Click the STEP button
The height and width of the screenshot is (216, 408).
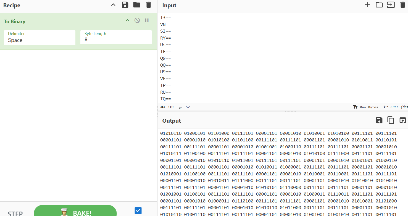tap(15, 213)
